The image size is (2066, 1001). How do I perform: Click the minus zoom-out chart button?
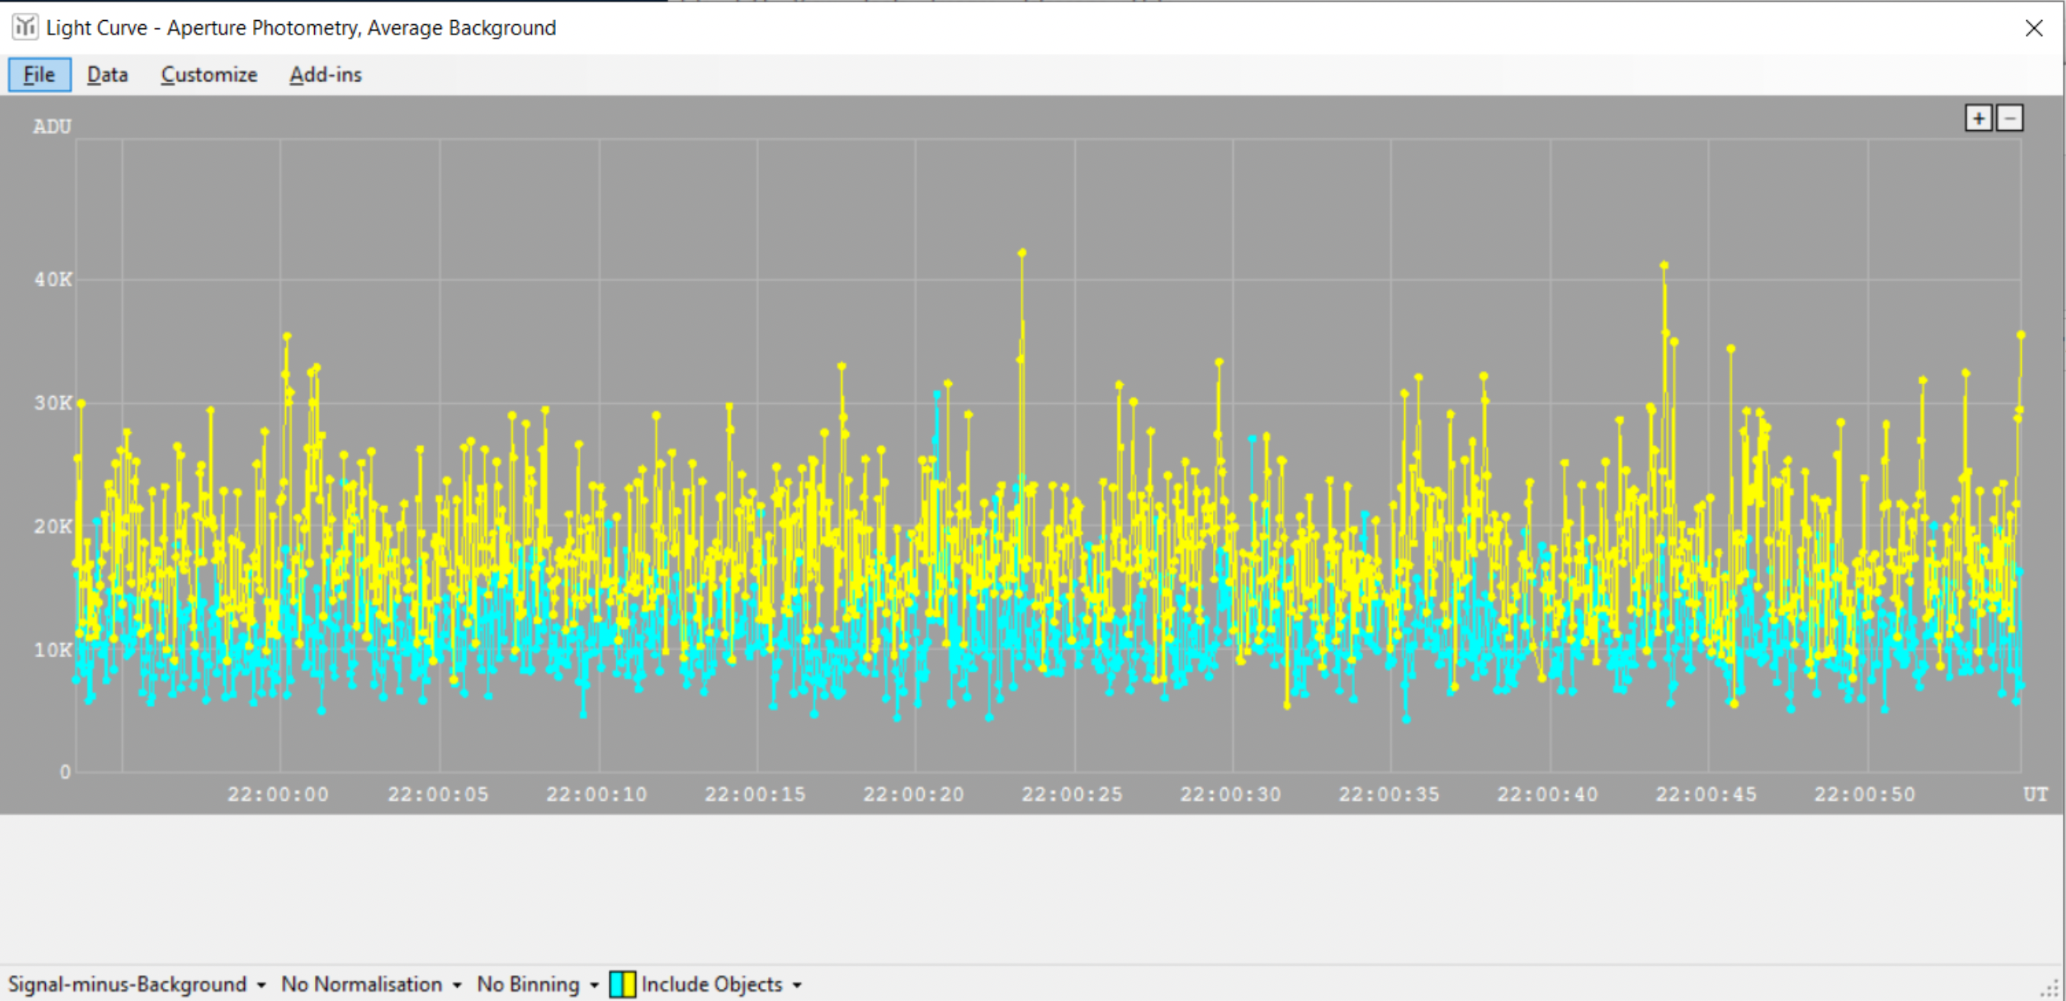coord(2009,118)
